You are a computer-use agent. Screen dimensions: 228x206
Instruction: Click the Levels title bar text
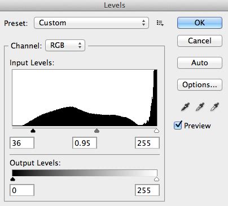click(115, 5)
